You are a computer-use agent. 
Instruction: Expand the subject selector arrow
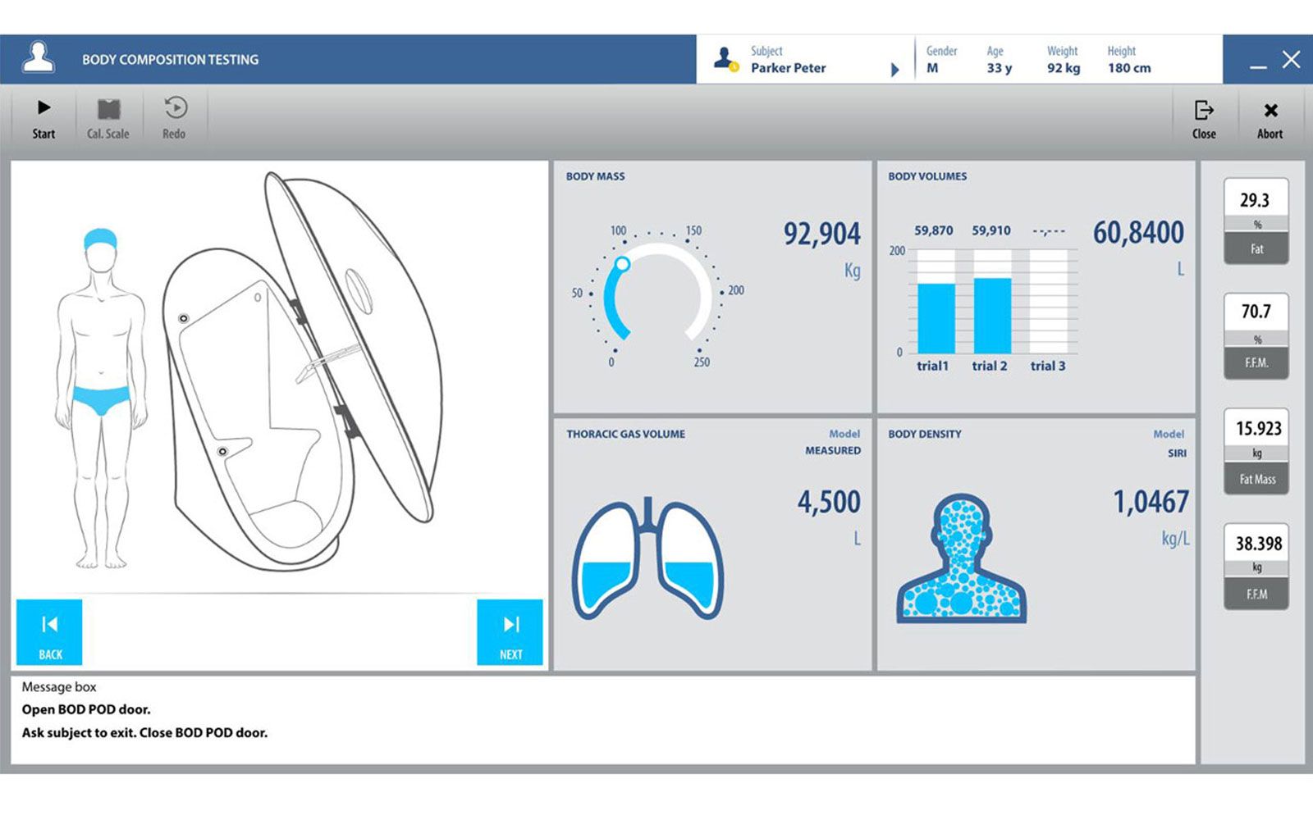point(894,70)
